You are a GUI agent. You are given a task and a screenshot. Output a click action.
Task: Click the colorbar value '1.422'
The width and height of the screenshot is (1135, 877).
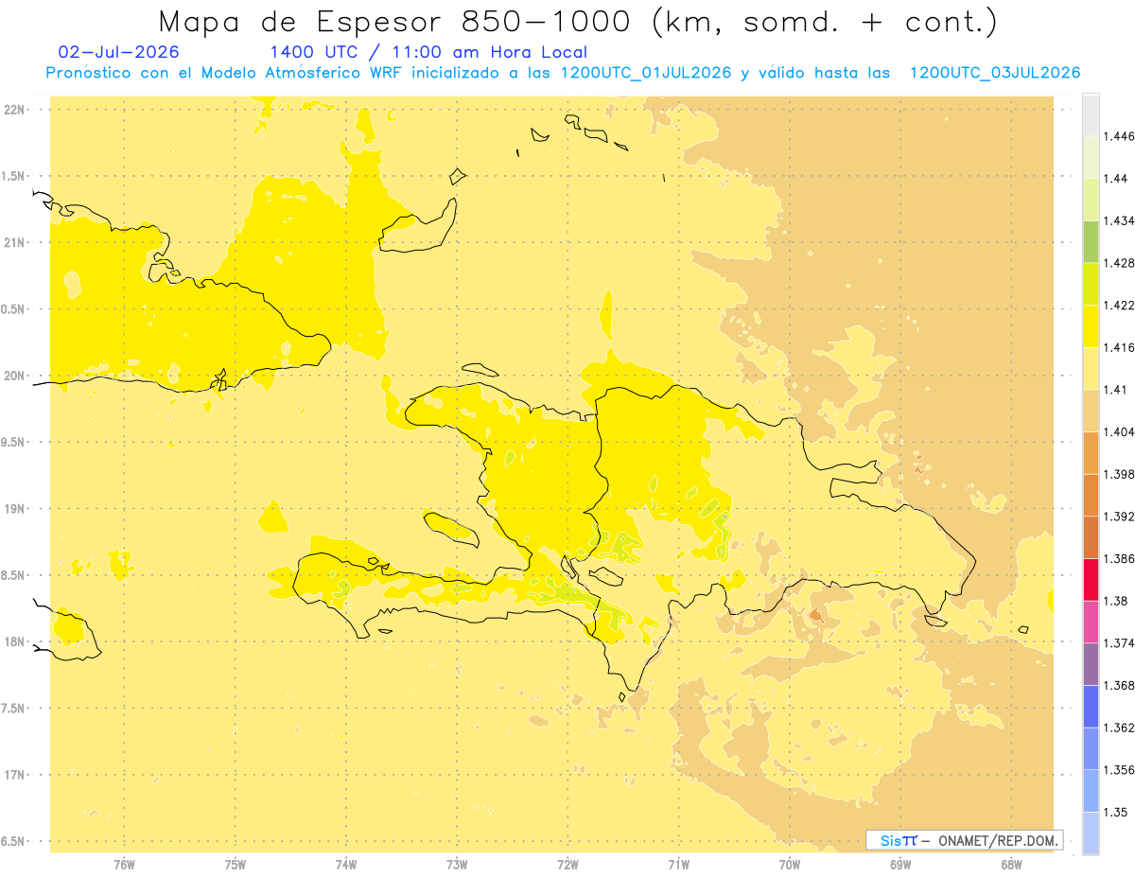tap(1118, 305)
